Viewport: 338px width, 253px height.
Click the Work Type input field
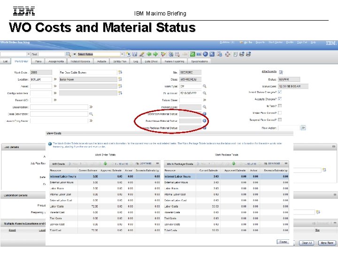[190, 86]
